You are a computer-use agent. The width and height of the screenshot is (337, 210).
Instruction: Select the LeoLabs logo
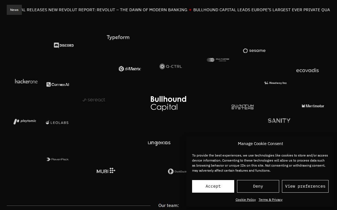pyautogui.click(x=57, y=122)
